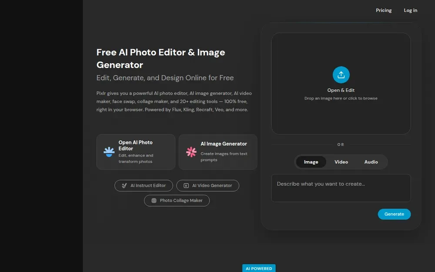435x272 pixels.
Task: Open the AI Instruct Editor button
Action: pos(144,186)
